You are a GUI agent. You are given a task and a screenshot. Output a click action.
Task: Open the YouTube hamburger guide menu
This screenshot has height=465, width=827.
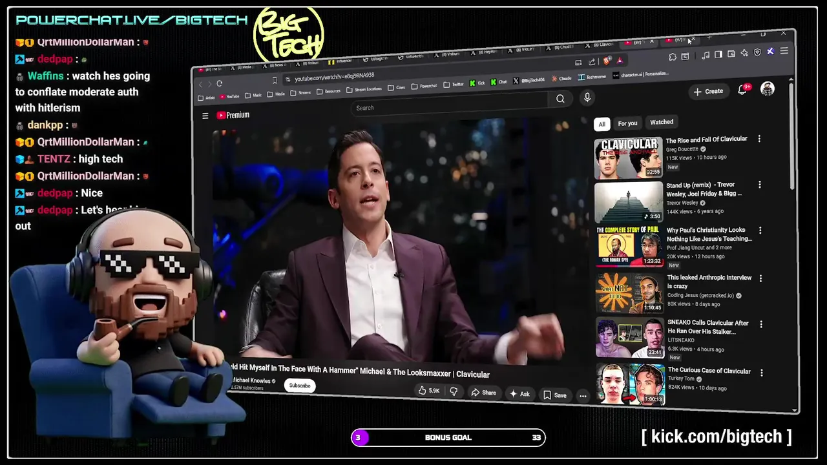coord(205,116)
